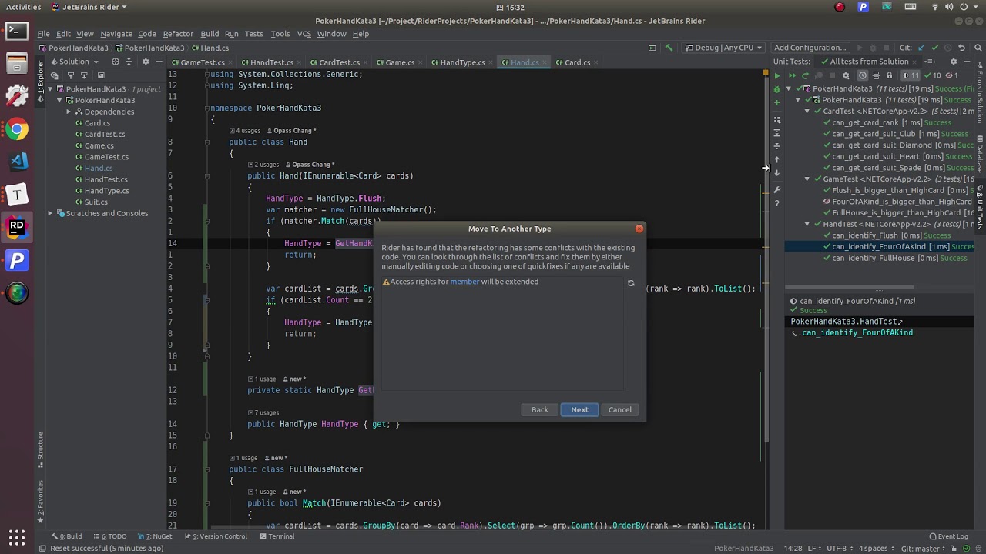Click the Git revert icon
986x554 pixels.
point(961,48)
